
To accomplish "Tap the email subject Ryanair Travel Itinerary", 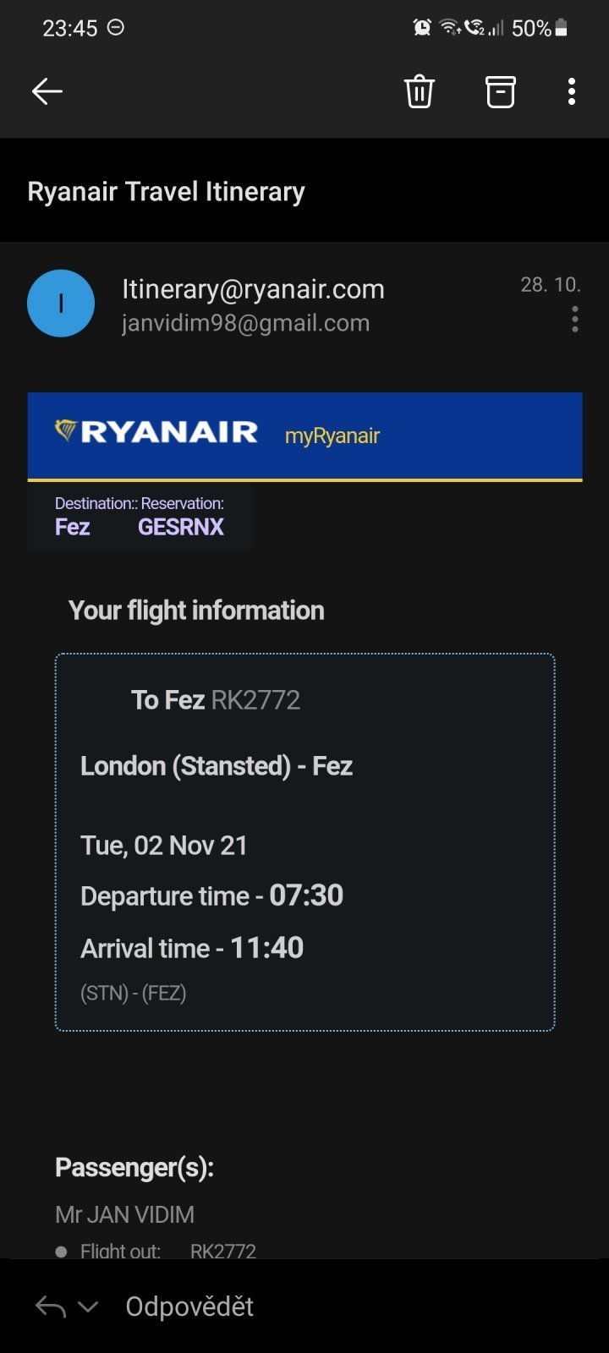I will 166,191.
